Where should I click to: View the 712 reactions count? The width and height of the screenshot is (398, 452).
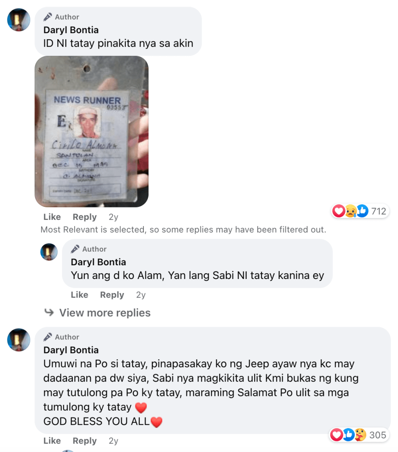379,211
